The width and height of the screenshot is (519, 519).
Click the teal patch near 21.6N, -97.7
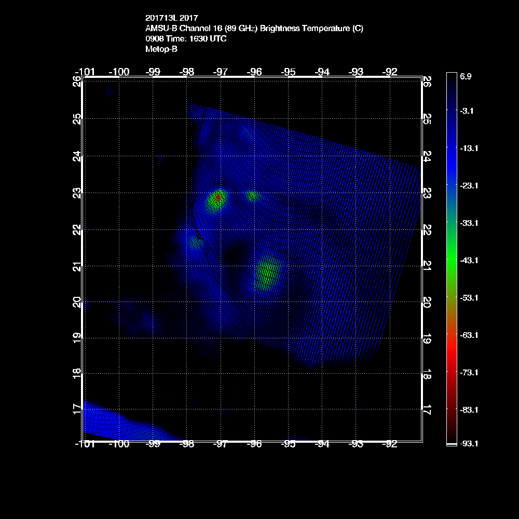[196, 243]
